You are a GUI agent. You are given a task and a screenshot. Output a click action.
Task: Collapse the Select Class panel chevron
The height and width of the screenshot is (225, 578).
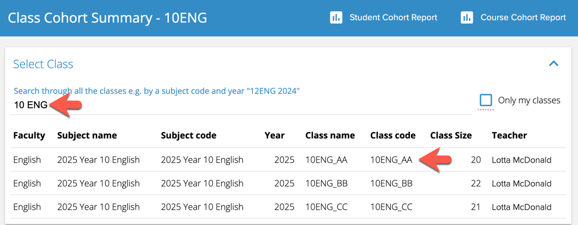tap(554, 64)
